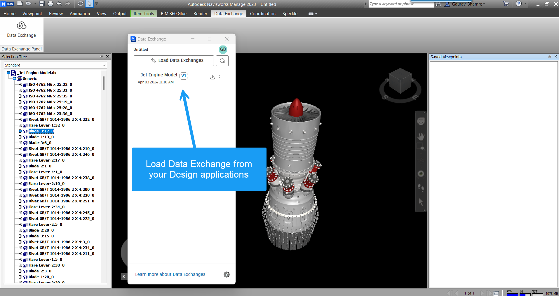Viewport: 559px width, 296px height.
Task: Open the Data Exchange ribbon tool
Action: click(x=22, y=29)
